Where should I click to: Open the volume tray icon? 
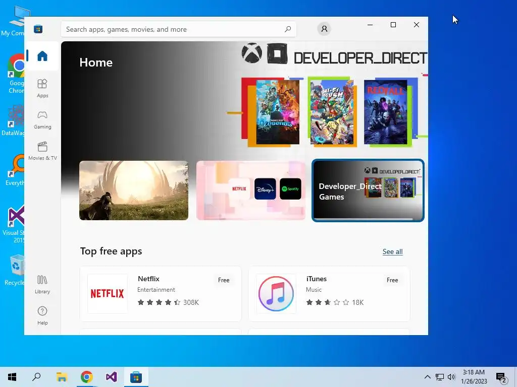point(451,377)
